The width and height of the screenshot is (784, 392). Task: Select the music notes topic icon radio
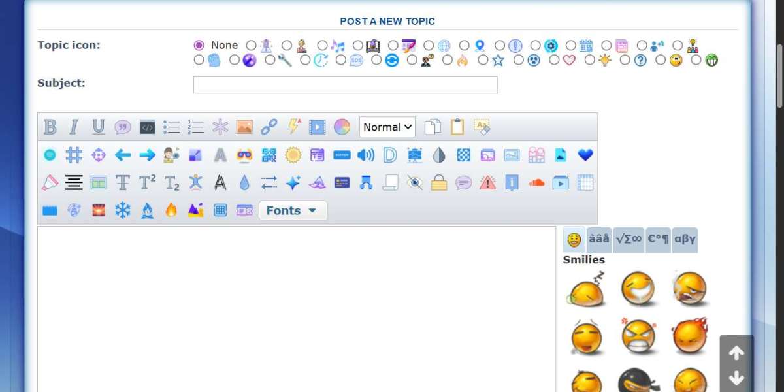(323, 45)
